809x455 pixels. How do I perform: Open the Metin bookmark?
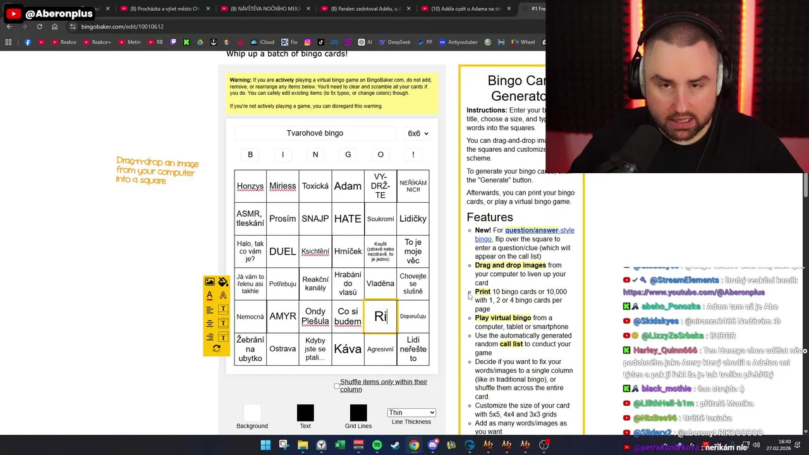[128, 42]
